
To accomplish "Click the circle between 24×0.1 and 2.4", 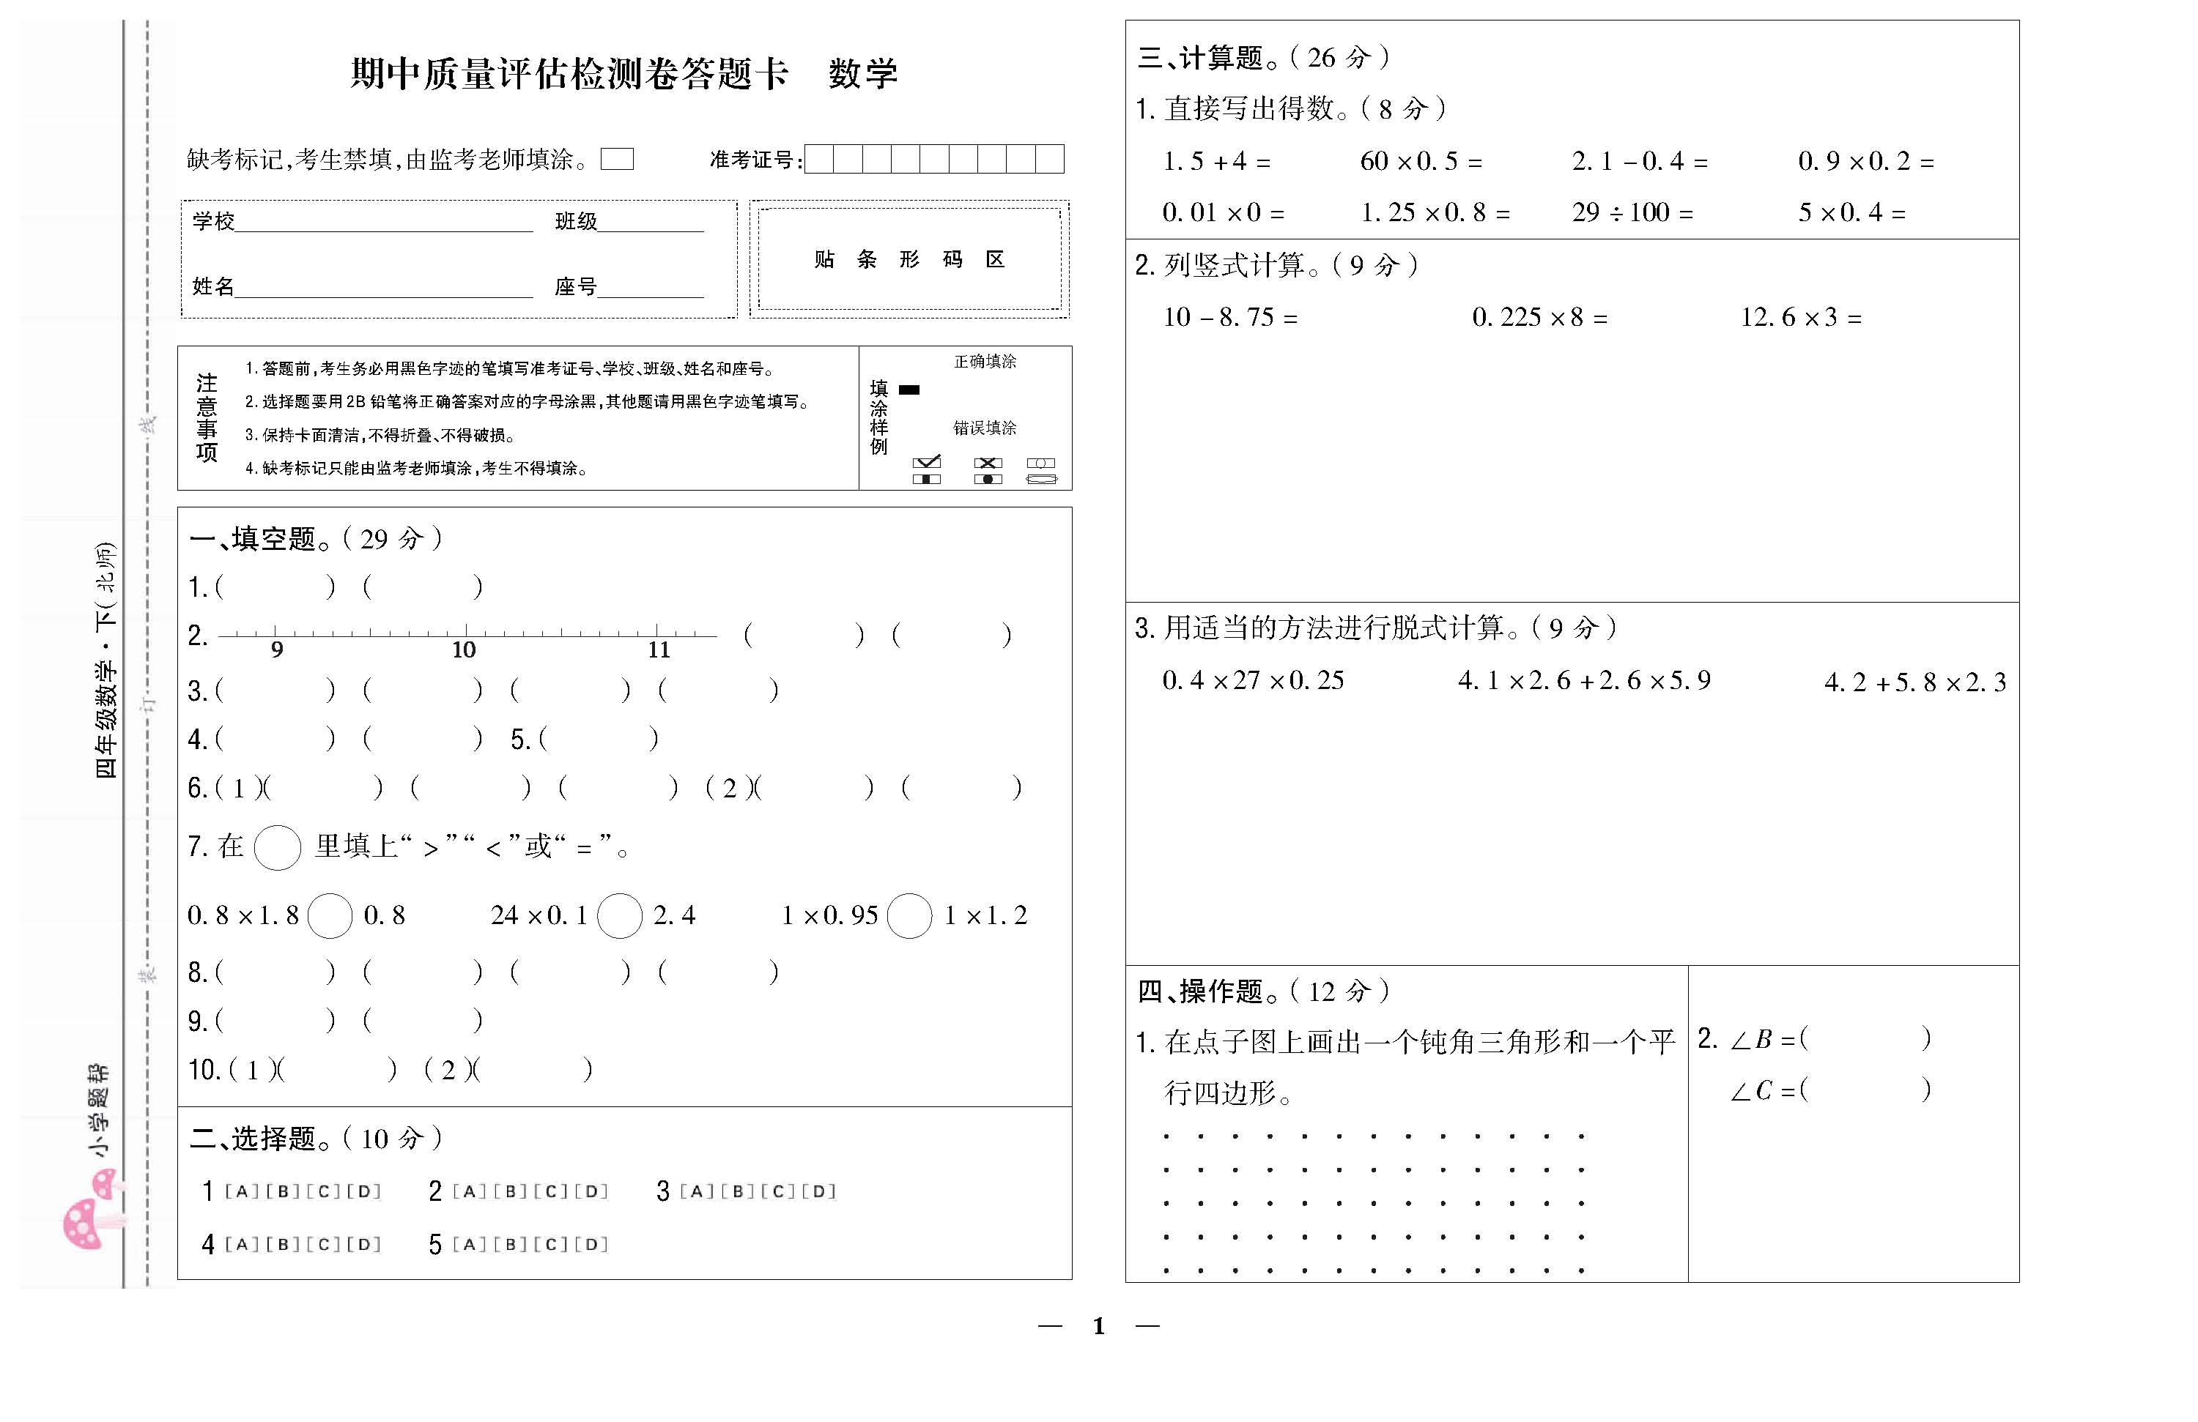I will (620, 916).
